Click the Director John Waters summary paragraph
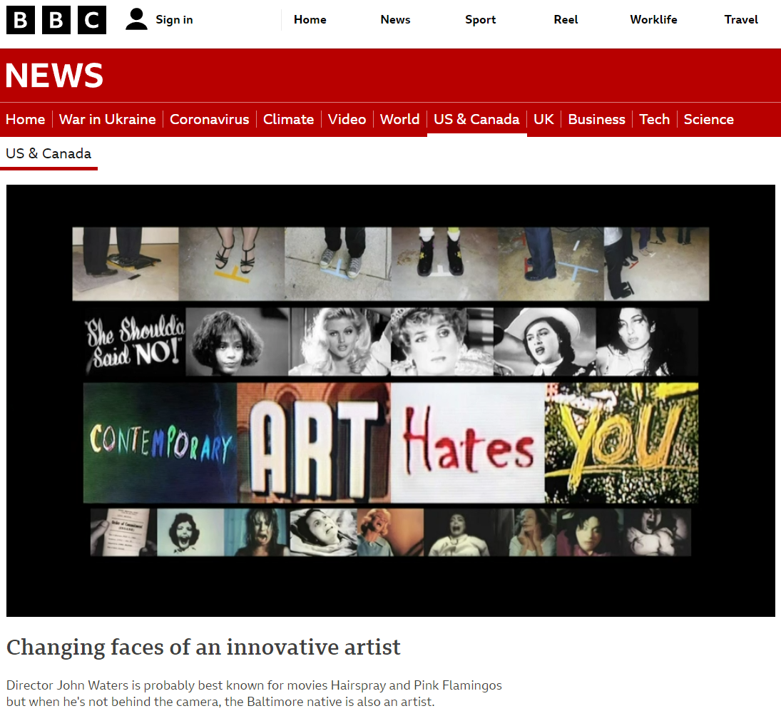The width and height of the screenshot is (781, 711). 254,693
